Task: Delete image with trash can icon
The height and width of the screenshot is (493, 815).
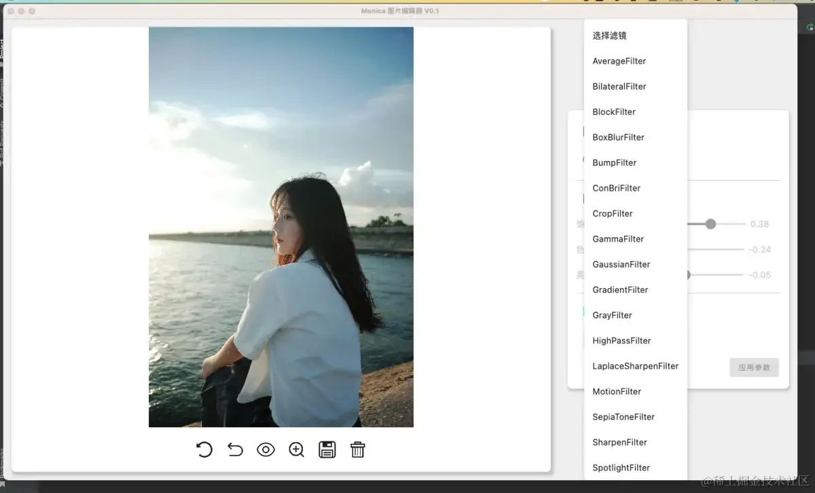Action: click(358, 450)
